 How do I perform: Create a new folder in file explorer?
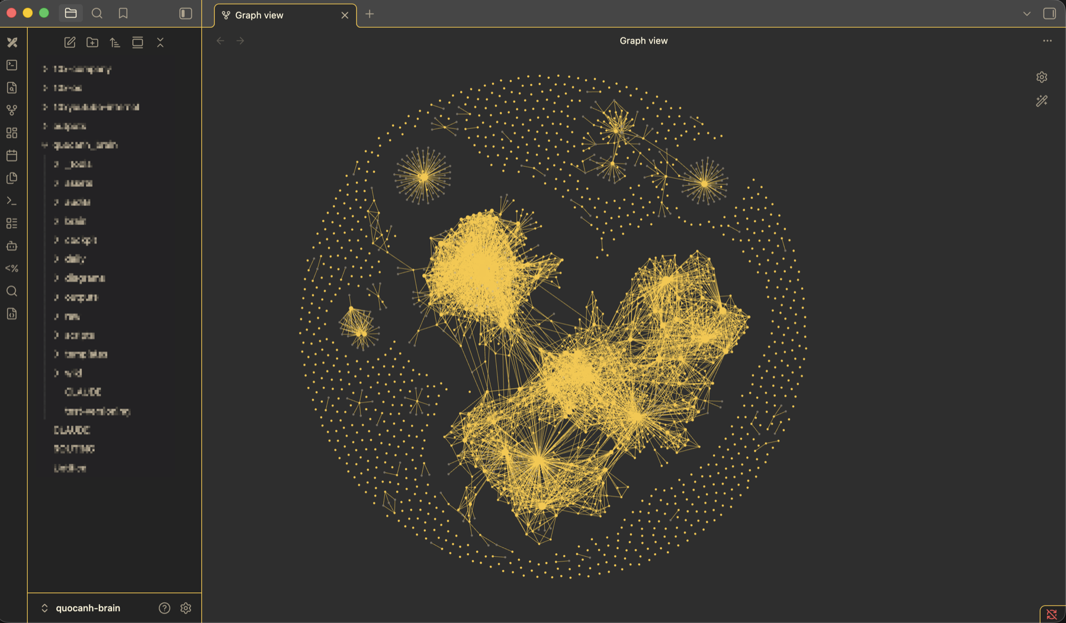click(92, 43)
